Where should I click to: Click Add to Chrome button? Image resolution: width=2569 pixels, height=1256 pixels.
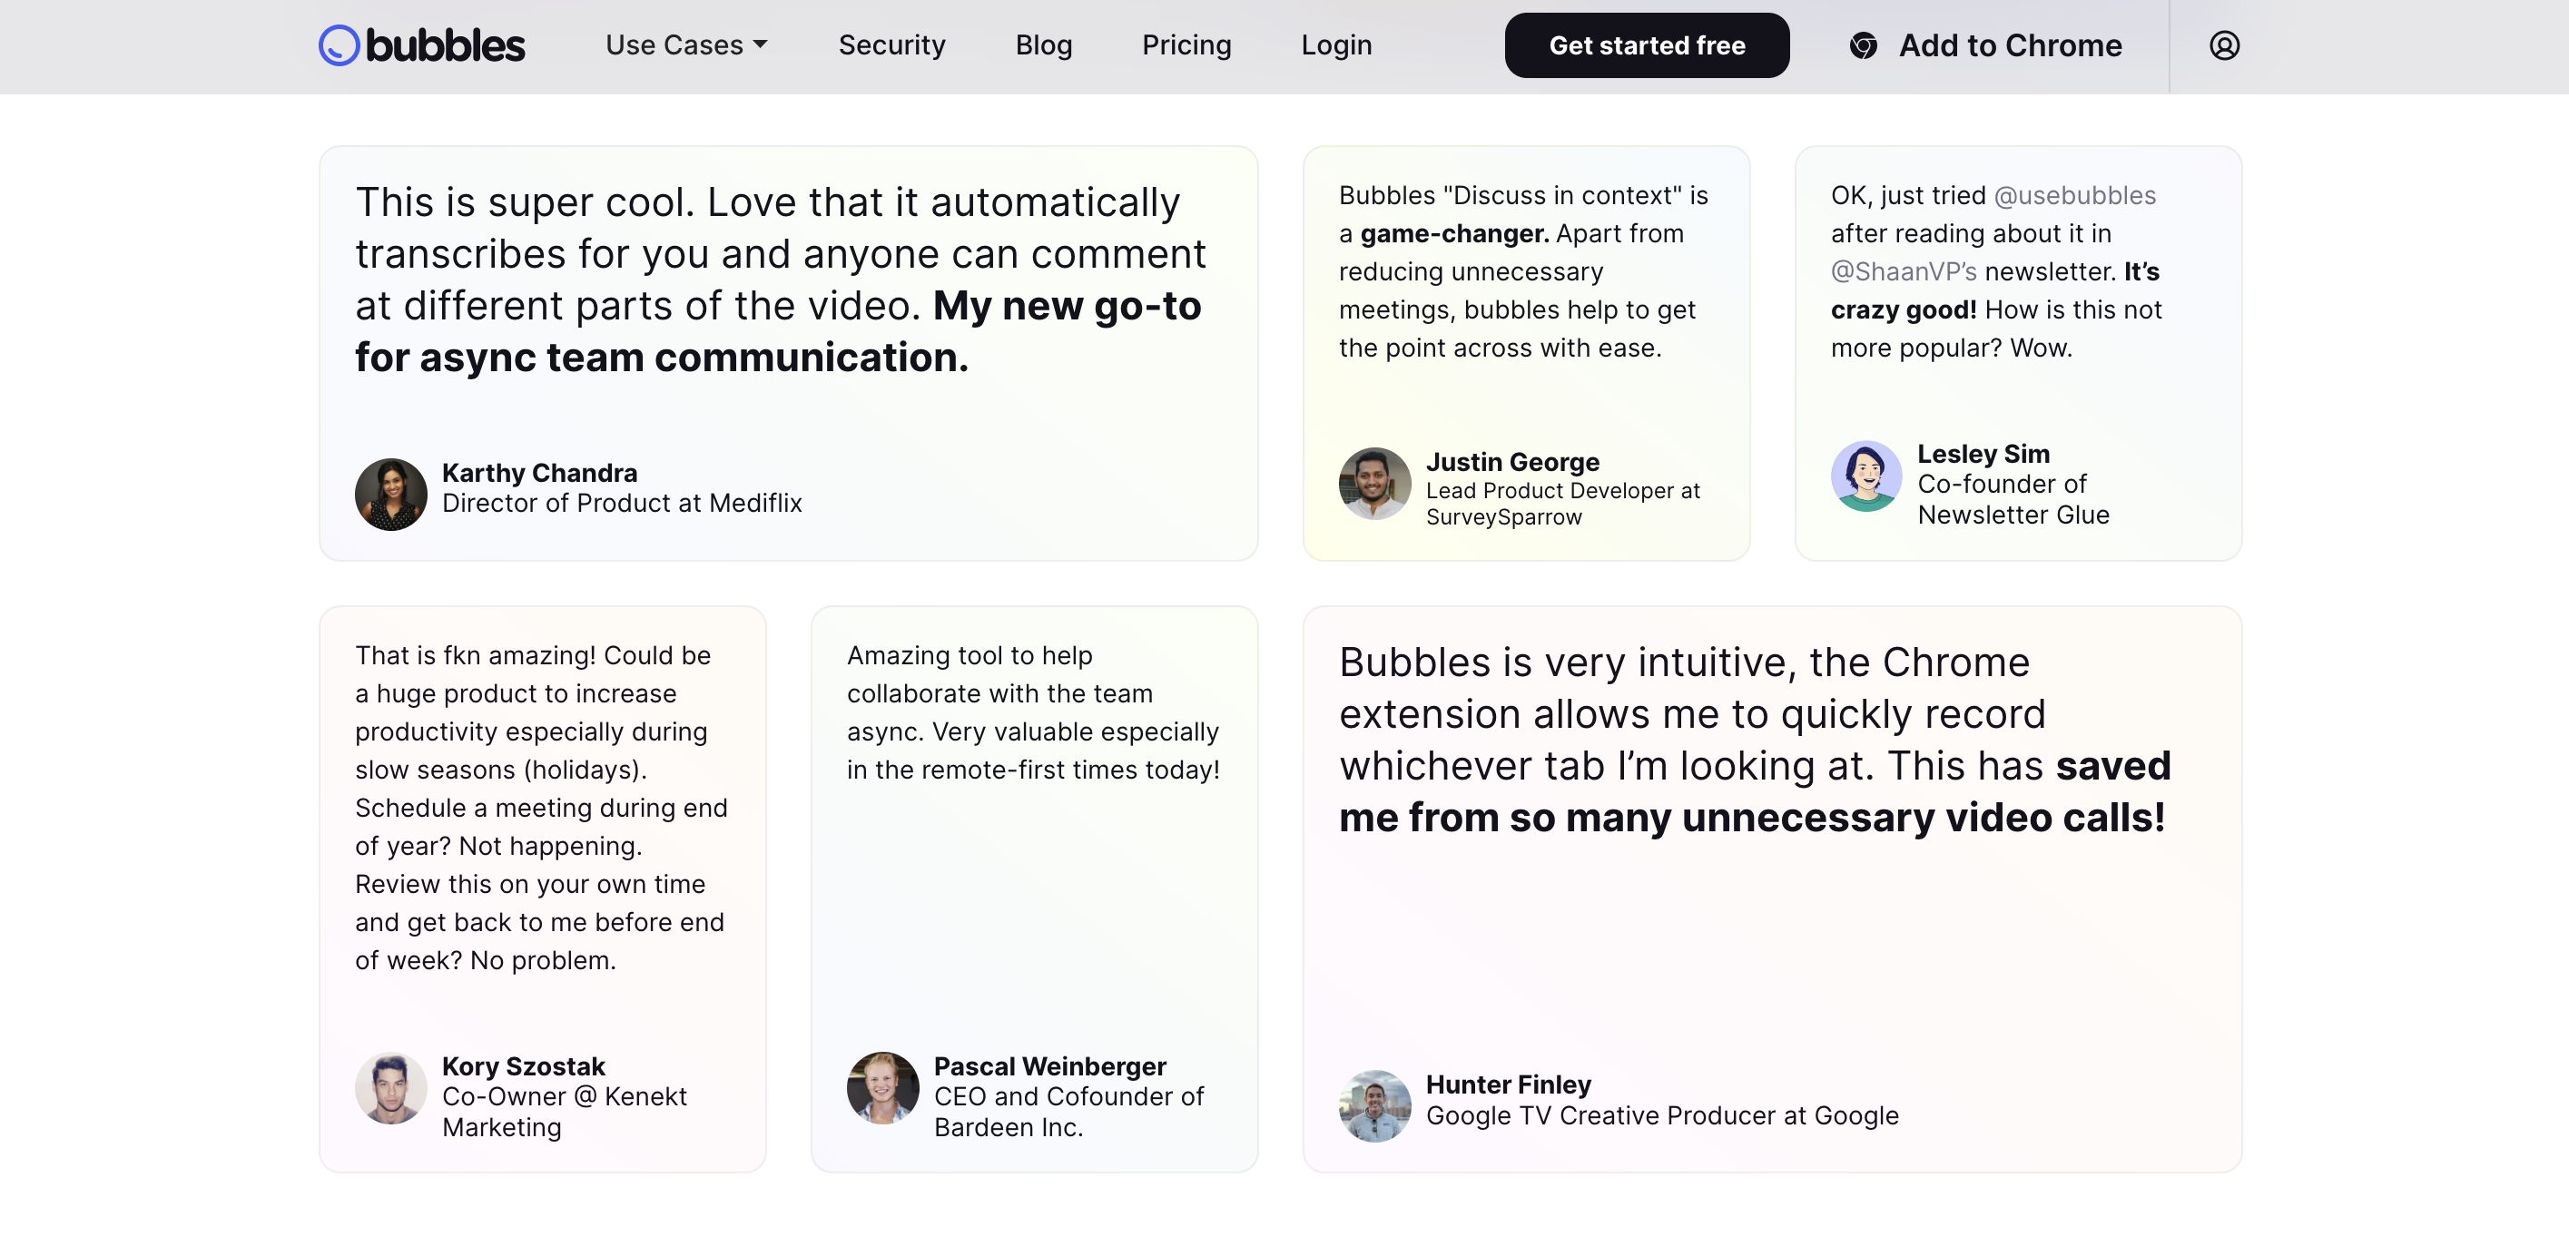[x=2009, y=46]
